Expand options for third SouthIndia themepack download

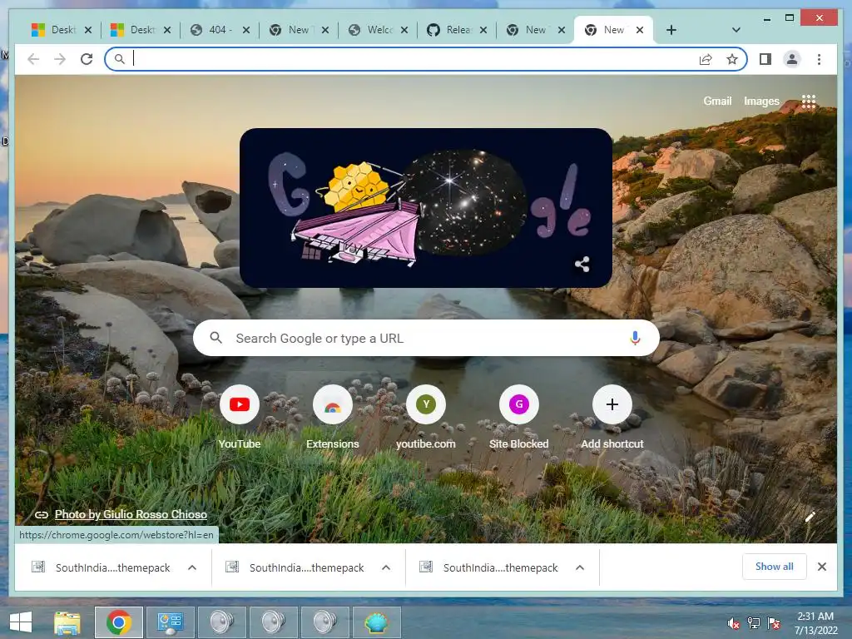(x=580, y=567)
